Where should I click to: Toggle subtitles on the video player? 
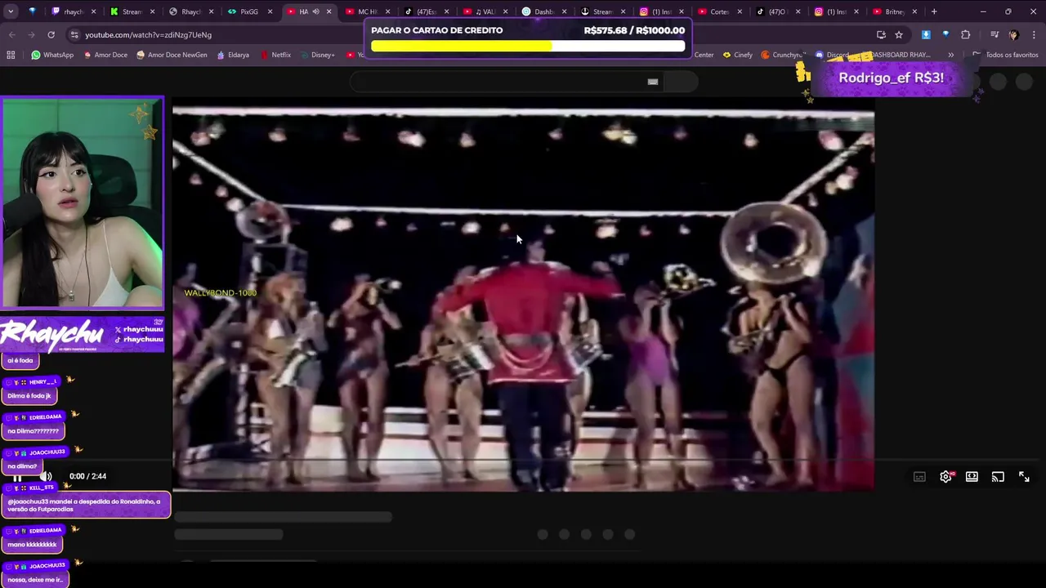919,477
